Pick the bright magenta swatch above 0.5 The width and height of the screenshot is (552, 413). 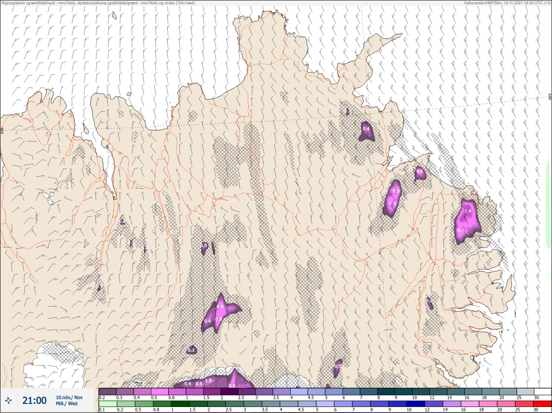point(160,391)
